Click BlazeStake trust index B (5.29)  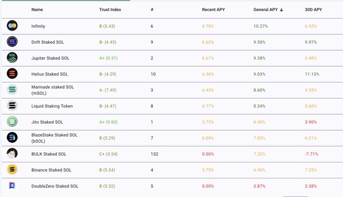coord(107,138)
